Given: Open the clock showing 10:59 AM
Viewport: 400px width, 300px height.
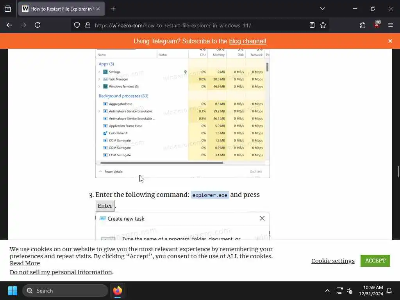Looking at the screenshot, I should click(x=371, y=291).
